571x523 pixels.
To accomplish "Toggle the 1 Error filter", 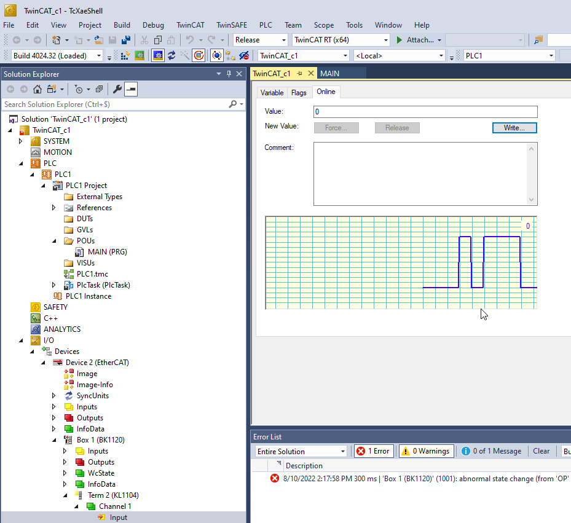I will pos(373,451).
